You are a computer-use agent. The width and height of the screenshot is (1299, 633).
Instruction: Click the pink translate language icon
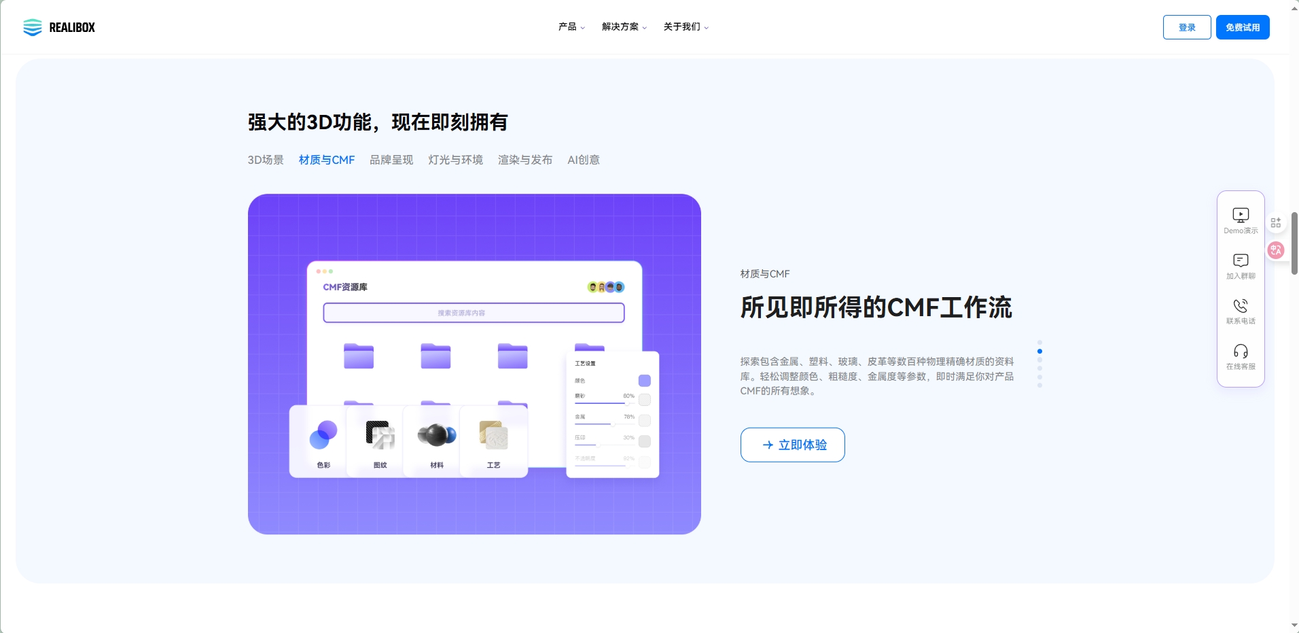pos(1276,250)
